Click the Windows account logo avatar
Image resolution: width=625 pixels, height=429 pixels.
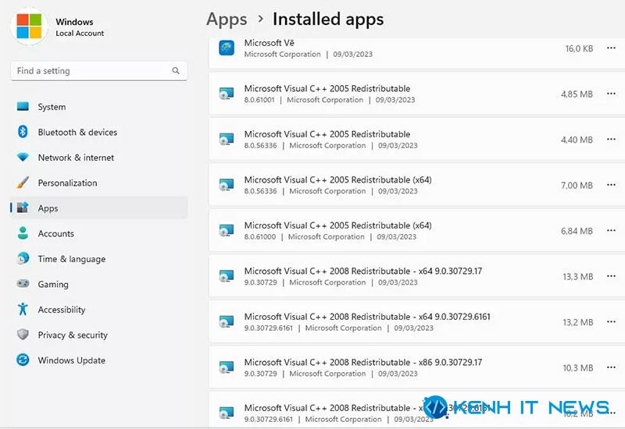(29, 27)
